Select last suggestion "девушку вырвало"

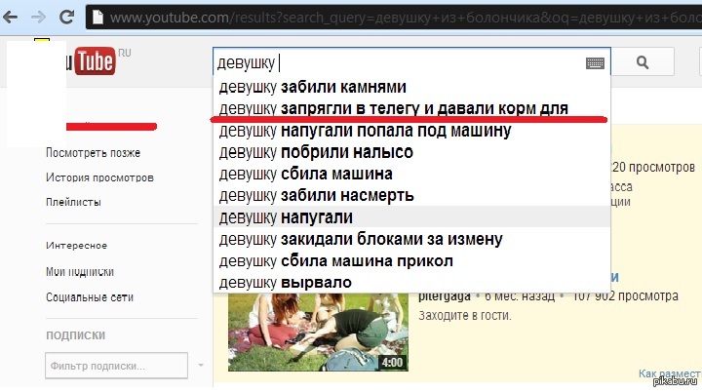point(286,283)
